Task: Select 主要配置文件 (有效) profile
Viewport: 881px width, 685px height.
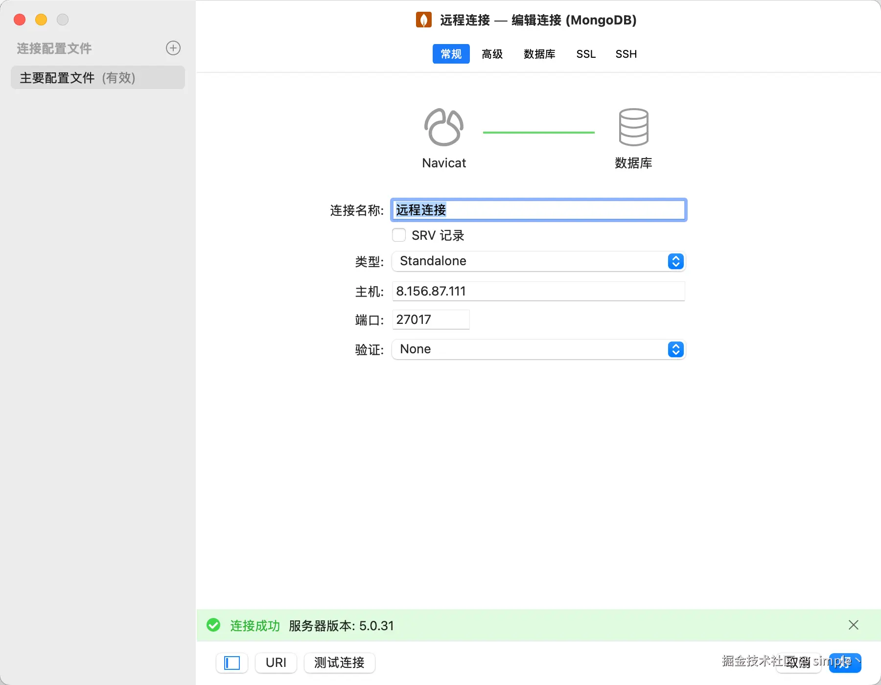Action: [98, 78]
